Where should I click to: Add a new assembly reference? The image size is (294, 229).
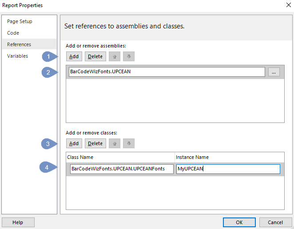[74, 56]
